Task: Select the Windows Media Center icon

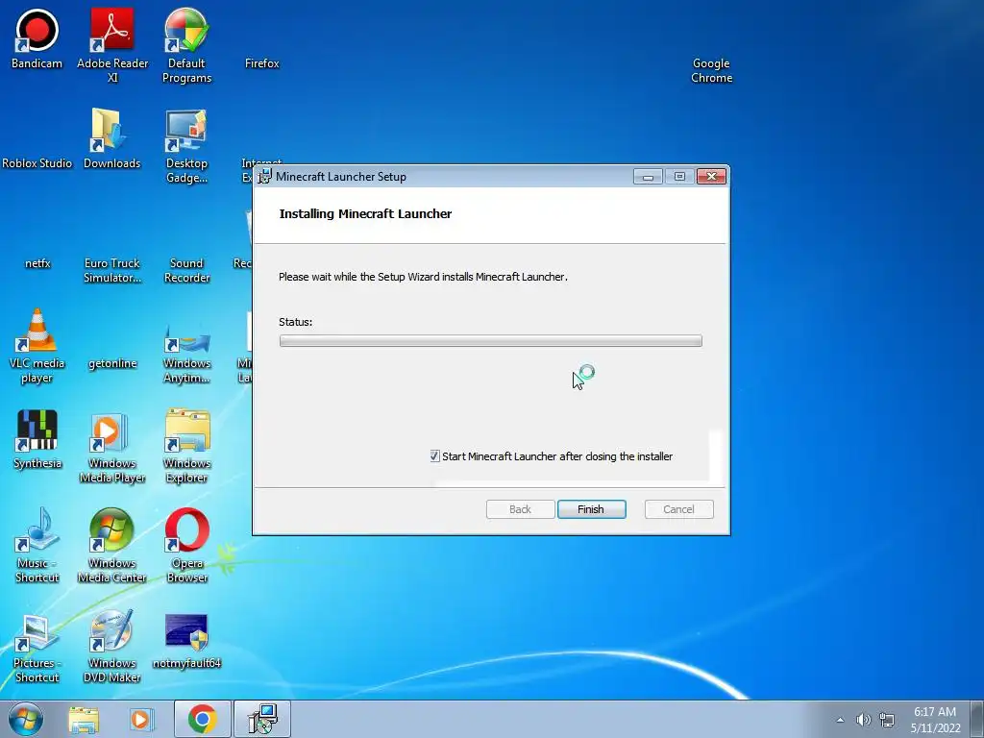Action: 112,546
